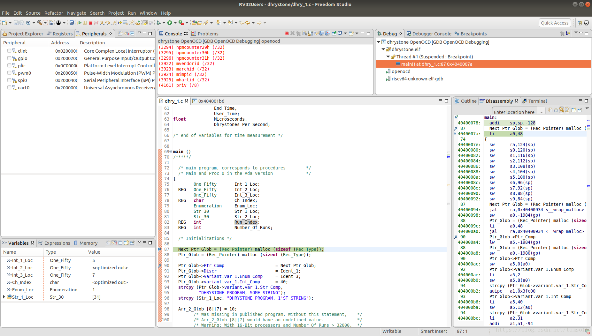
Task: Open the Refactor menu
Action: [x=54, y=13]
